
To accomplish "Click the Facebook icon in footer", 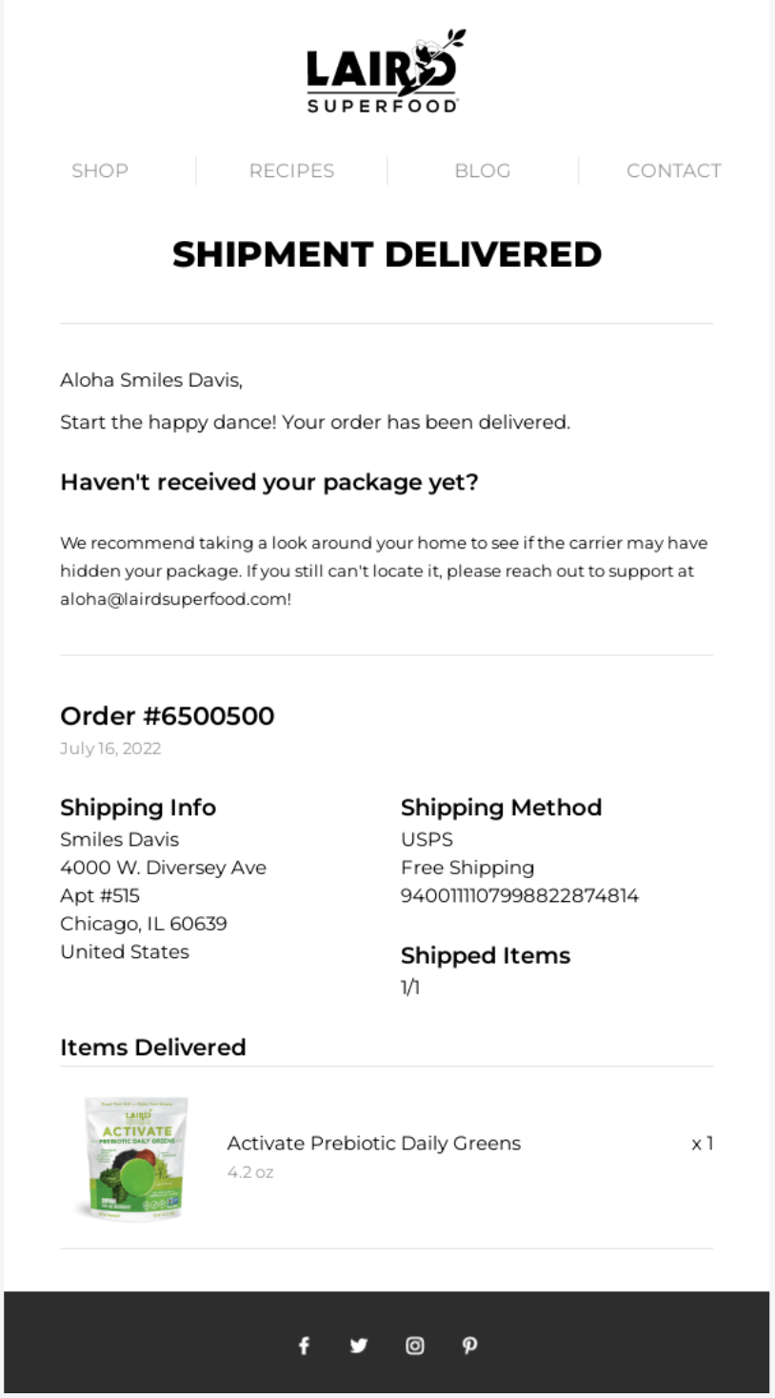I will click(x=304, y=1346).
